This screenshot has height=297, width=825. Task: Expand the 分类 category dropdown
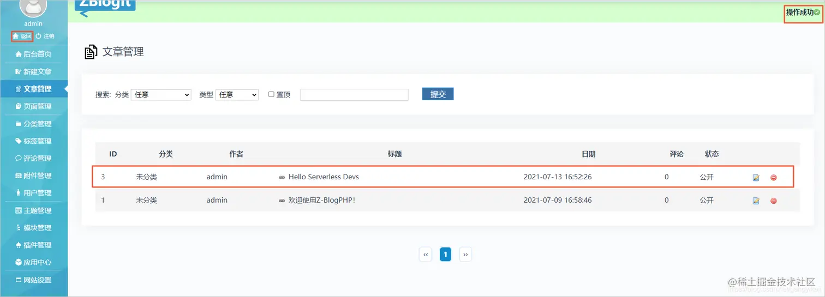click(x=161, y=95)
